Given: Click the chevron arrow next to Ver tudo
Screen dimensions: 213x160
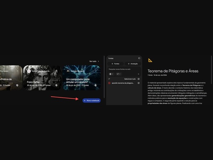Looking at the screenshot, I should pos(98,62).
